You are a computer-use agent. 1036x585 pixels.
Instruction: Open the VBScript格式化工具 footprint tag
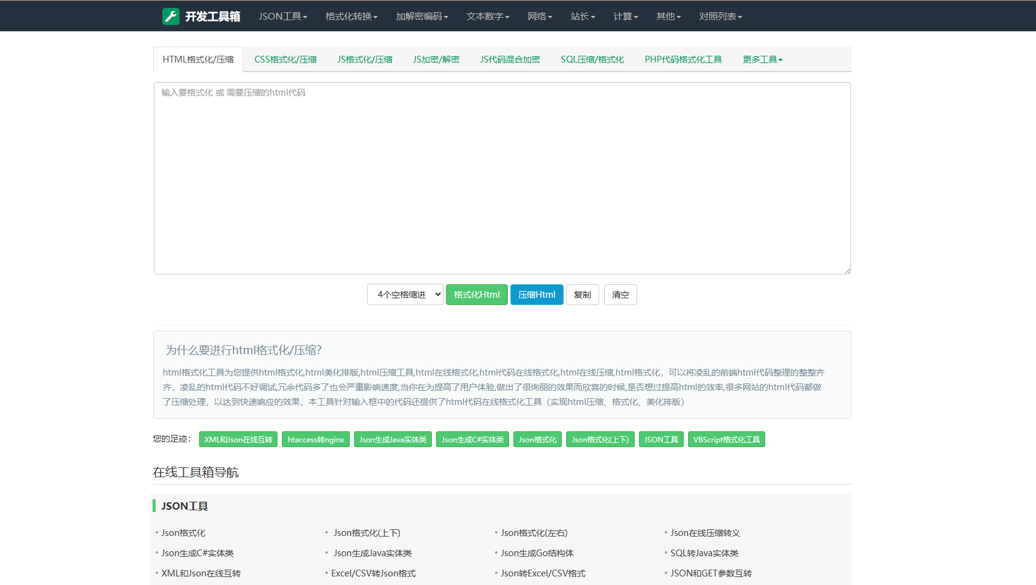point(727,440)
